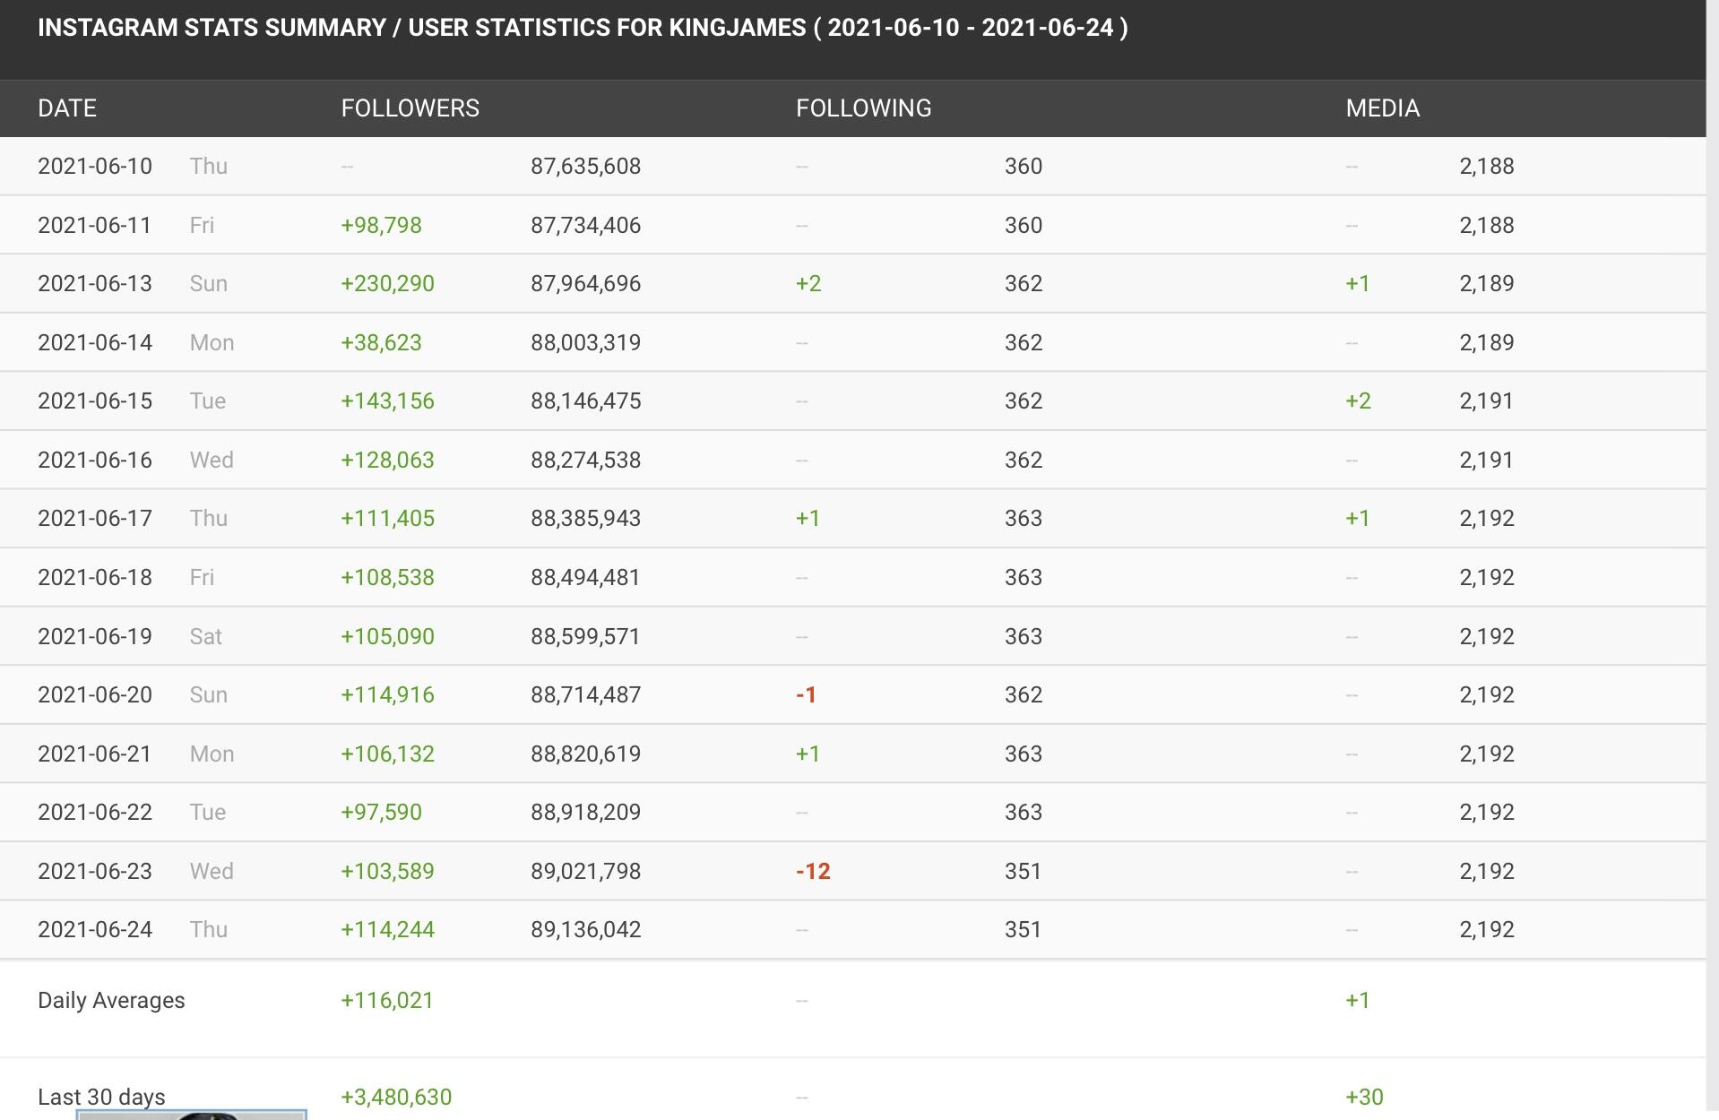Select the Instagram Stats Summary title text

pyautogui.click(x=583, y=28)
